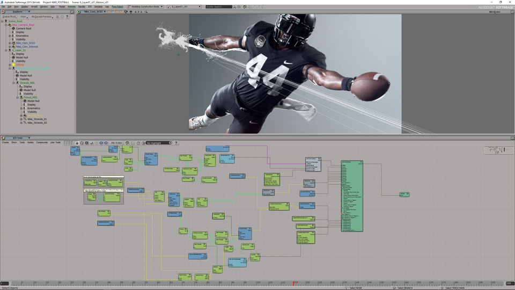This screenshot has width=515, height=290.
Task: Click the Wireframe display mode label
Action: [495, 12]
